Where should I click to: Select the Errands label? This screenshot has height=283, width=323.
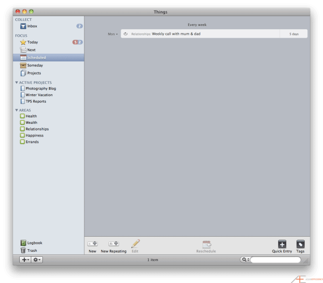(x=32, y=142)
